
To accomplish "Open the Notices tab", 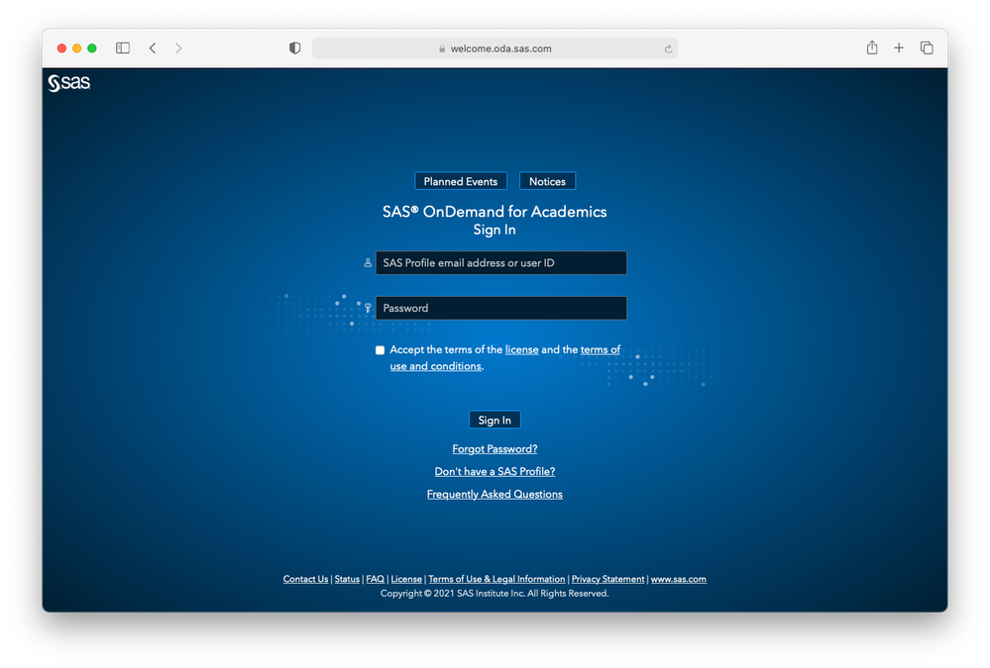I will [x=547, y=181].
